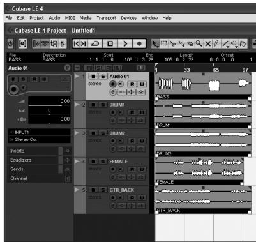Toggle monitor on Audio 01 track
Image resolution: width=256 pixels, height=242 pixels.
[121, 84]
